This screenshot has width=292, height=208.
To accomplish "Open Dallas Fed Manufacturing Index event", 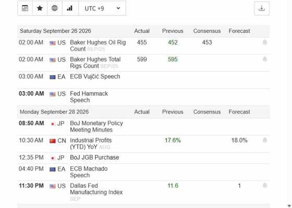I will click(96, 189).
